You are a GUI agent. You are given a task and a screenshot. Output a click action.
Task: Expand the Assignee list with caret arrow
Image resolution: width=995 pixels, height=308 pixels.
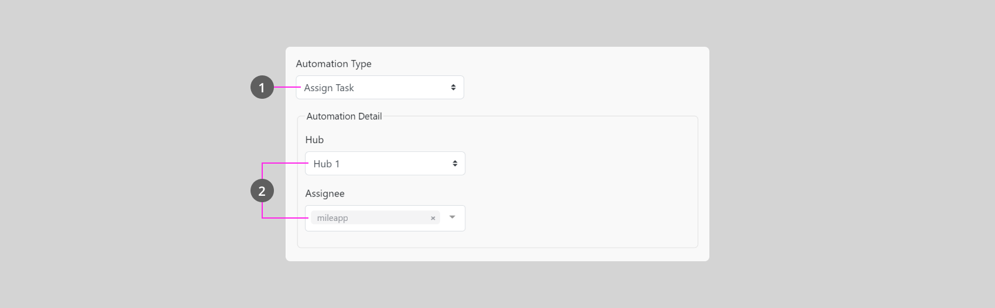[x=452, y=217]
